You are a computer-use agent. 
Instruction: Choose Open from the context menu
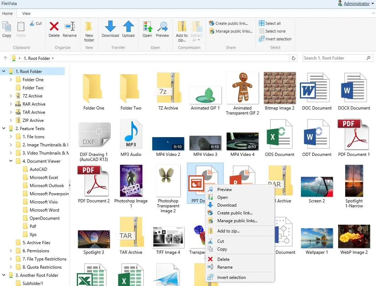[x=240, y=197]
